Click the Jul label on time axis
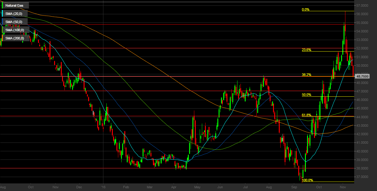The image size is (377, 191). [x=245, y=188]
